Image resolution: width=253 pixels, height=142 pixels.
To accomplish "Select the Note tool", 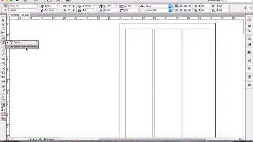I will [x=3, y=87].
